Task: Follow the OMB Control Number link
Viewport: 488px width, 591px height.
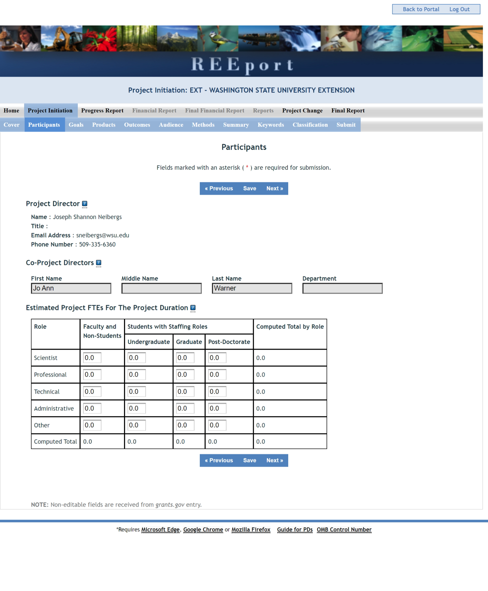Action: point(344,529)
